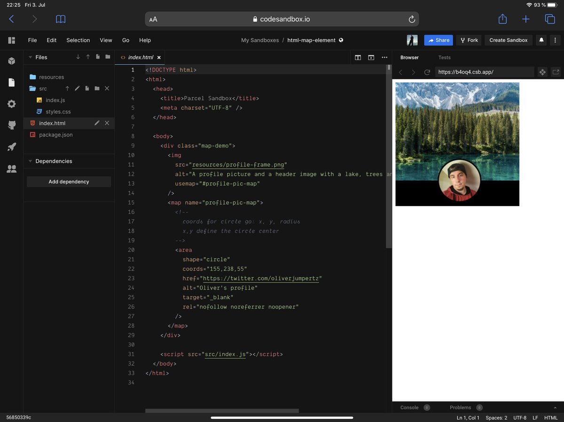Open notifications bell icon
Viewport: 564px width, 422px height.
(541, 40)
